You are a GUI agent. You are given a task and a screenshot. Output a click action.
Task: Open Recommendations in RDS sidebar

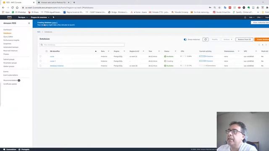pos(10,80)
